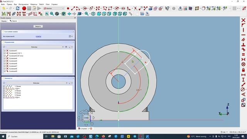Click the isometric view cube icon
Image resolution: width=247 pixels, height=139 pixels.
click(93, 14)
